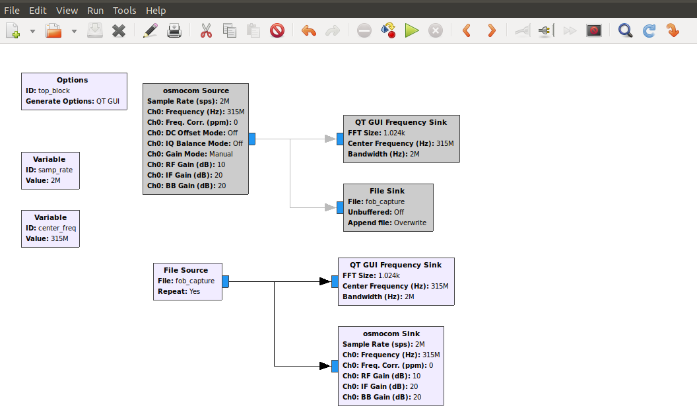
Task: Click 'Ch0: BB Gain (dB): 20' in osmocom Sink
Action: (x=382, y=398)
